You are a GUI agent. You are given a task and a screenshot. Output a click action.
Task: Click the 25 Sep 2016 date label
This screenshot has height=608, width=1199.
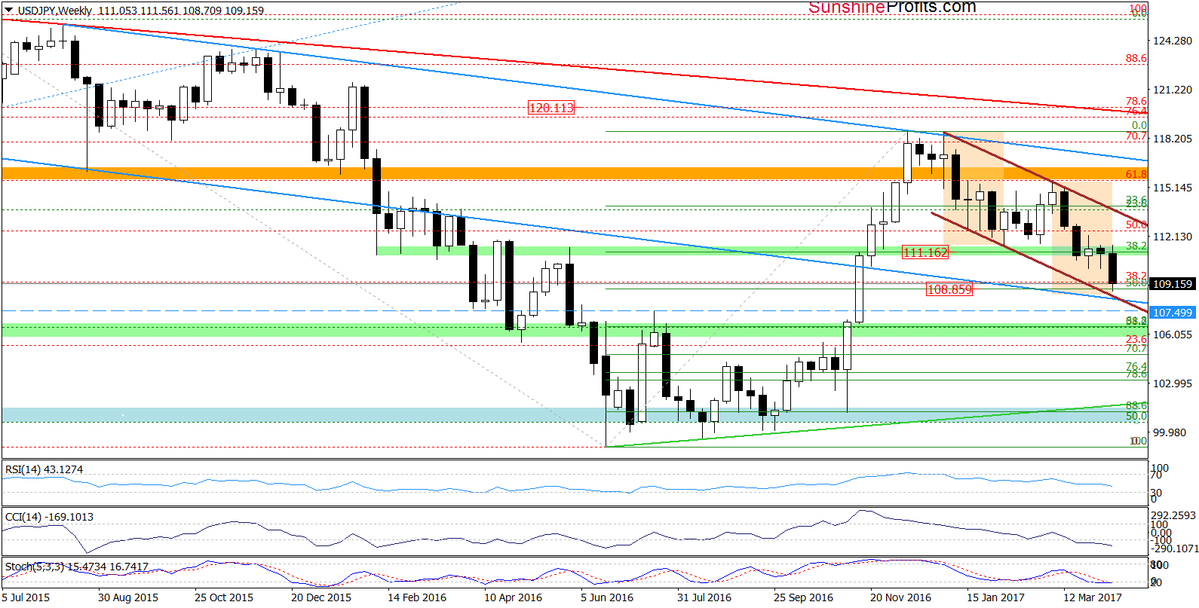(803, 597)
